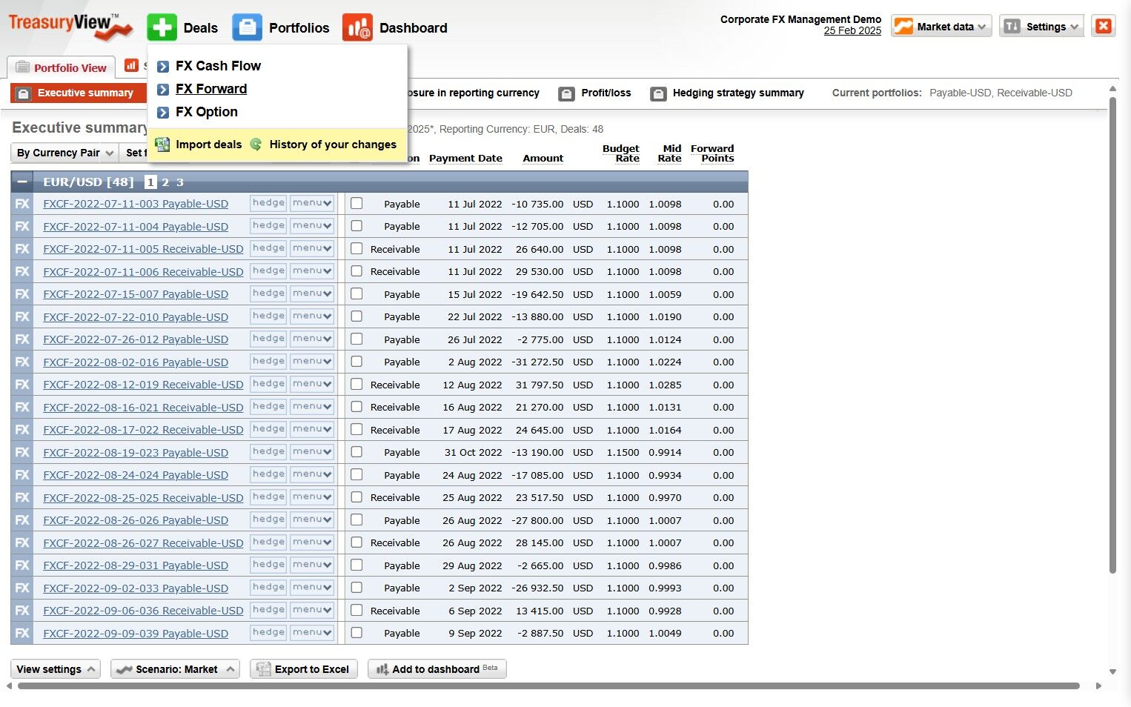Image resolution: width=1131 pixels, height=707 pixels.
Task: Open the Settings dropdown
Action: [1041, 27]
